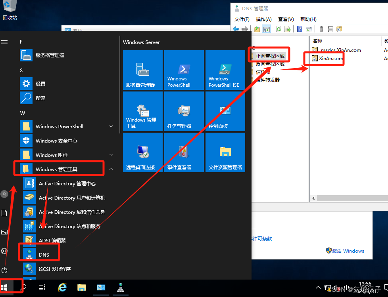The width and height of the screenshot is (388, 297).
Task: Select 正向查找区域 in DNS tree
Action: tap(270, 56)
